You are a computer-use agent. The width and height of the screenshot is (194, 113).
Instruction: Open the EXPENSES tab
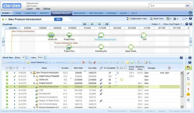(112, 13)
